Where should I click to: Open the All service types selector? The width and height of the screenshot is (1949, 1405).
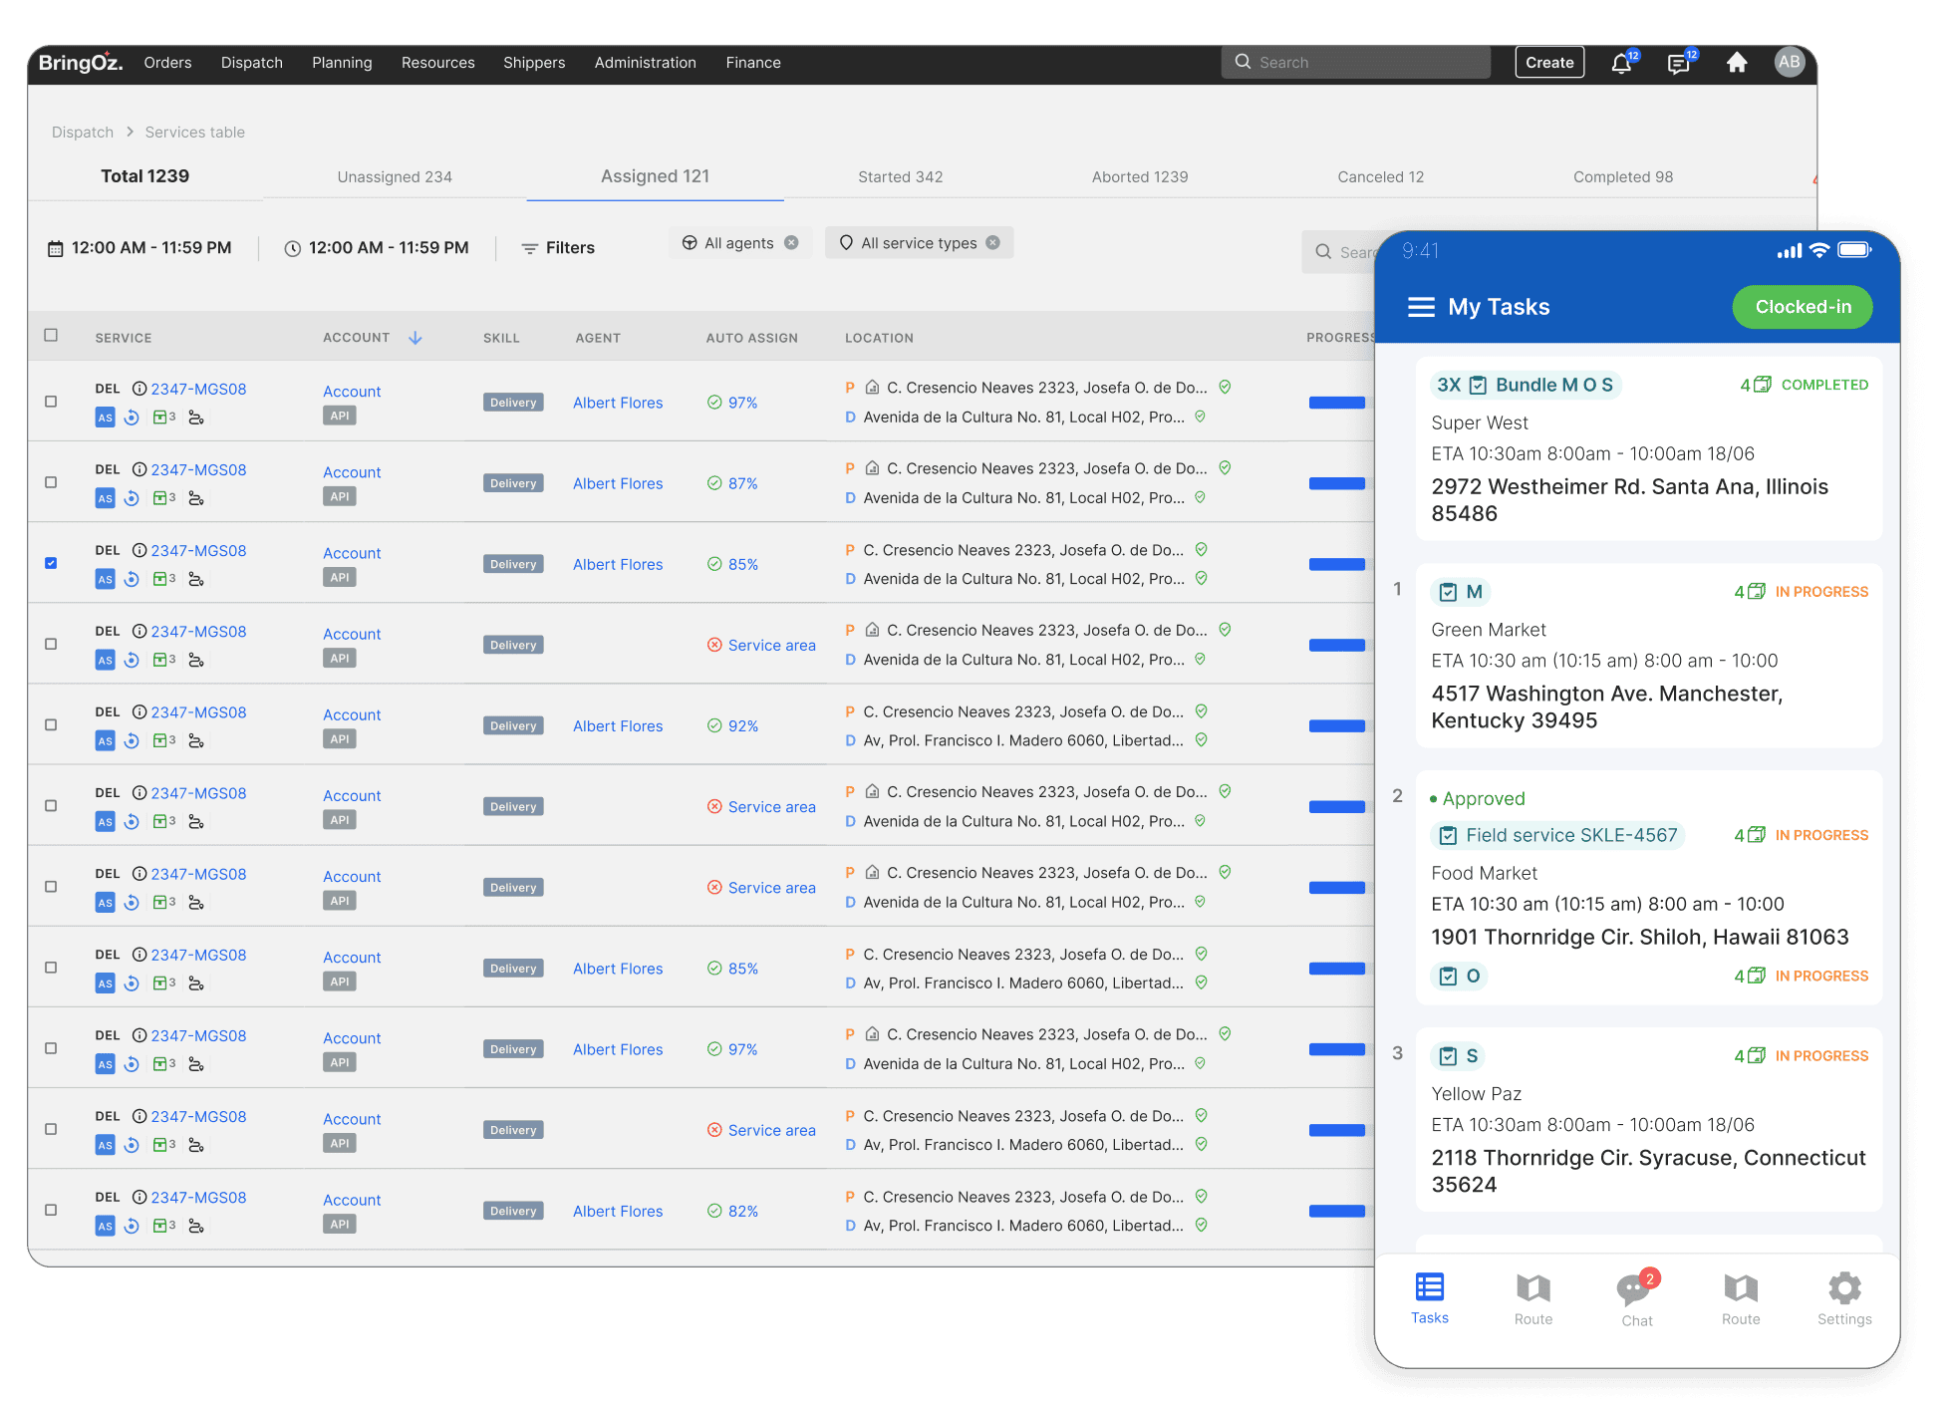coord(919,243)
